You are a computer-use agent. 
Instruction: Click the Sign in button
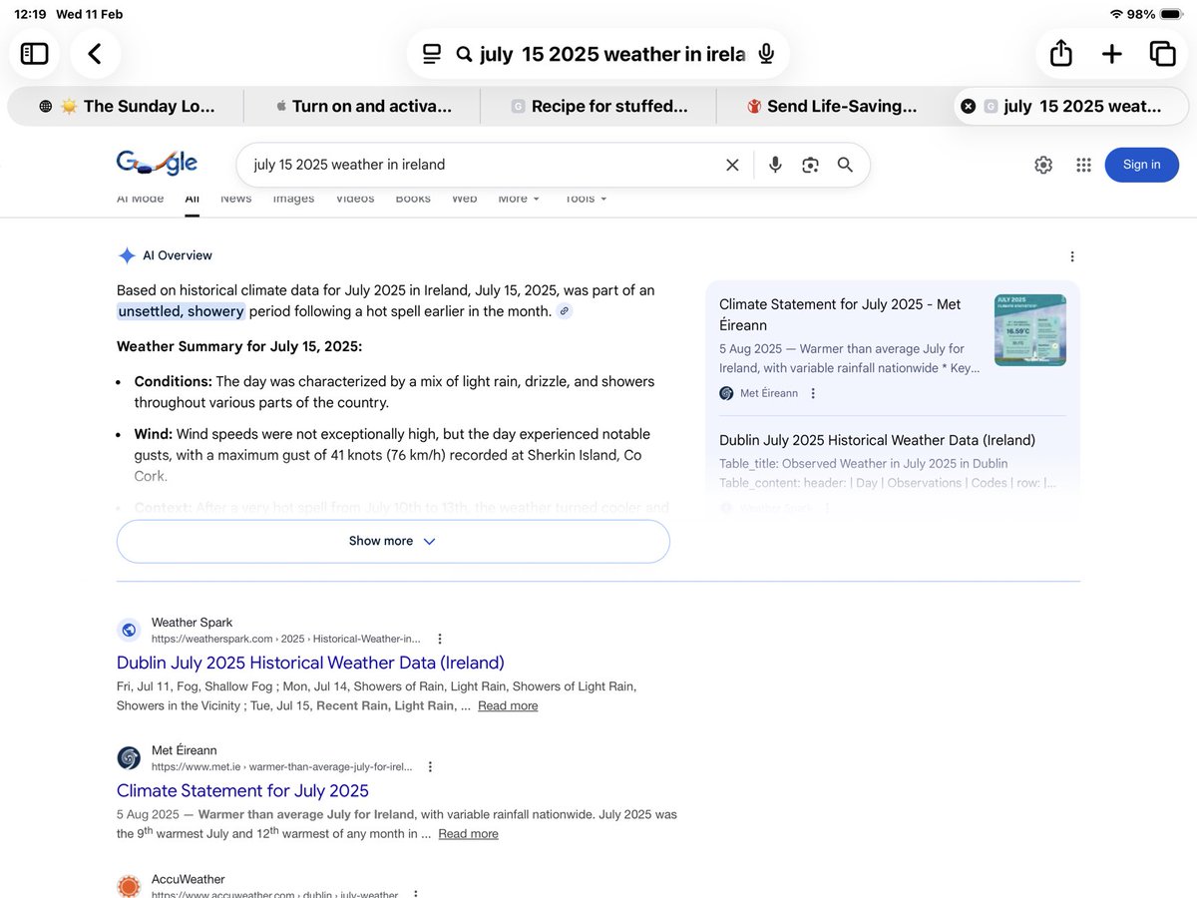pyautogui.click(x=1141, y=165)
